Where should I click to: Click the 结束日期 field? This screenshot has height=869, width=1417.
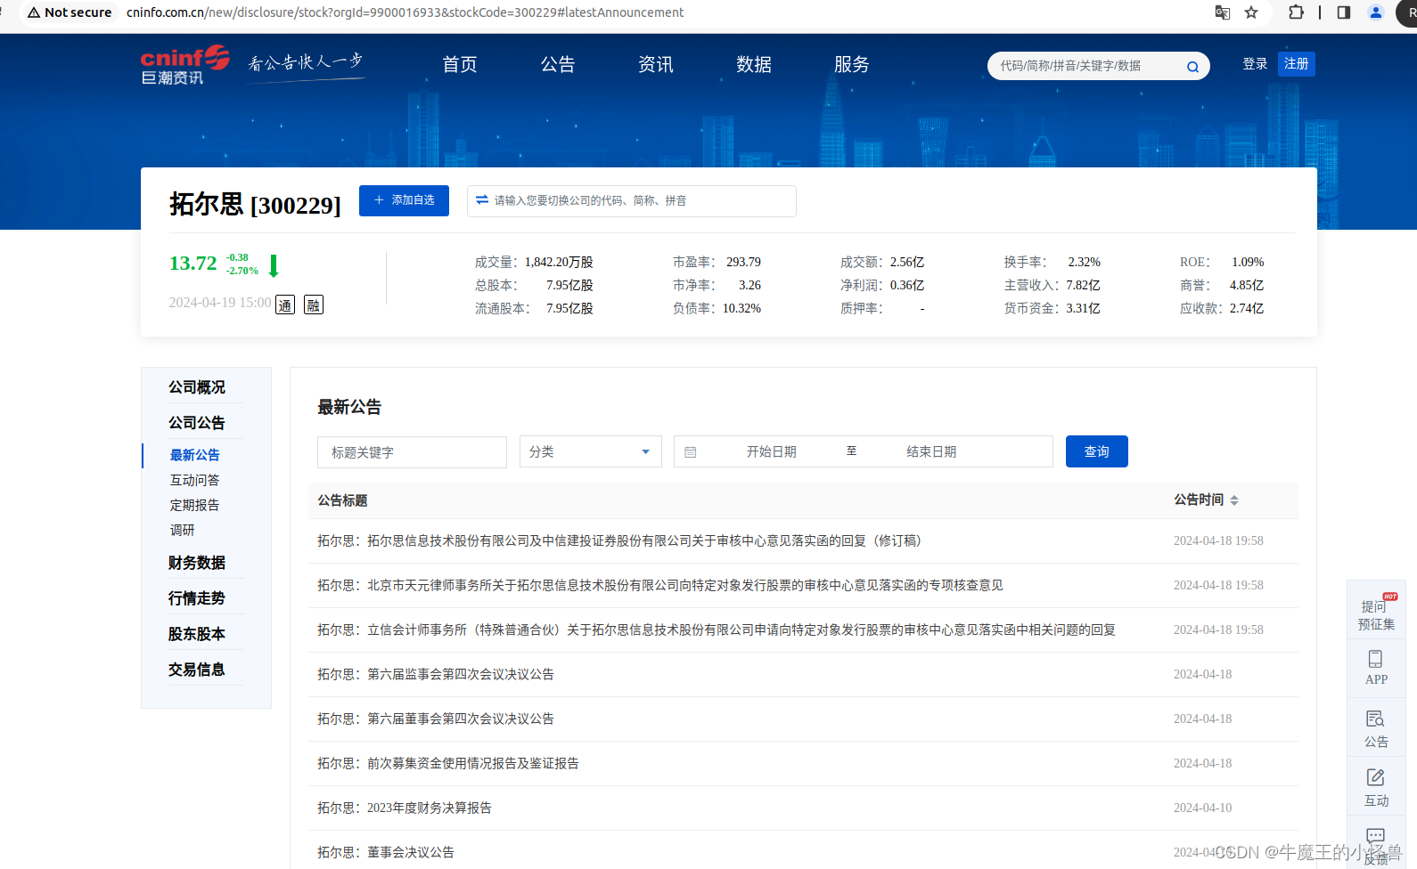pos(931,452)
